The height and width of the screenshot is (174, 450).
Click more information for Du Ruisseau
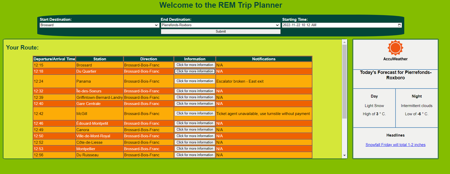pos(195,155)
